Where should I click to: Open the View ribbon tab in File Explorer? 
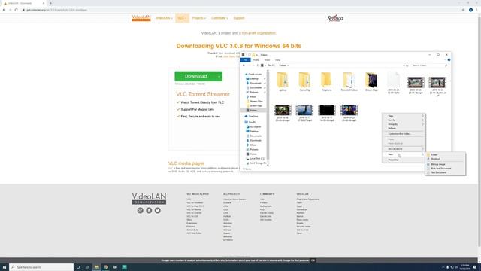(277, 60)
